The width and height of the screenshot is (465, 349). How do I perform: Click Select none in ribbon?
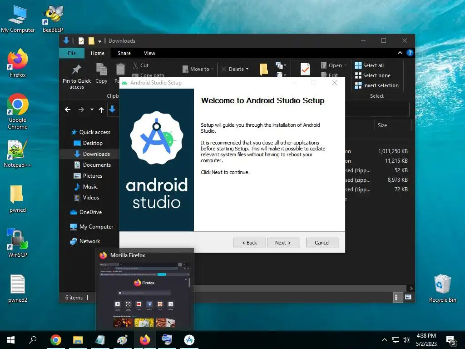coord(373,75)
